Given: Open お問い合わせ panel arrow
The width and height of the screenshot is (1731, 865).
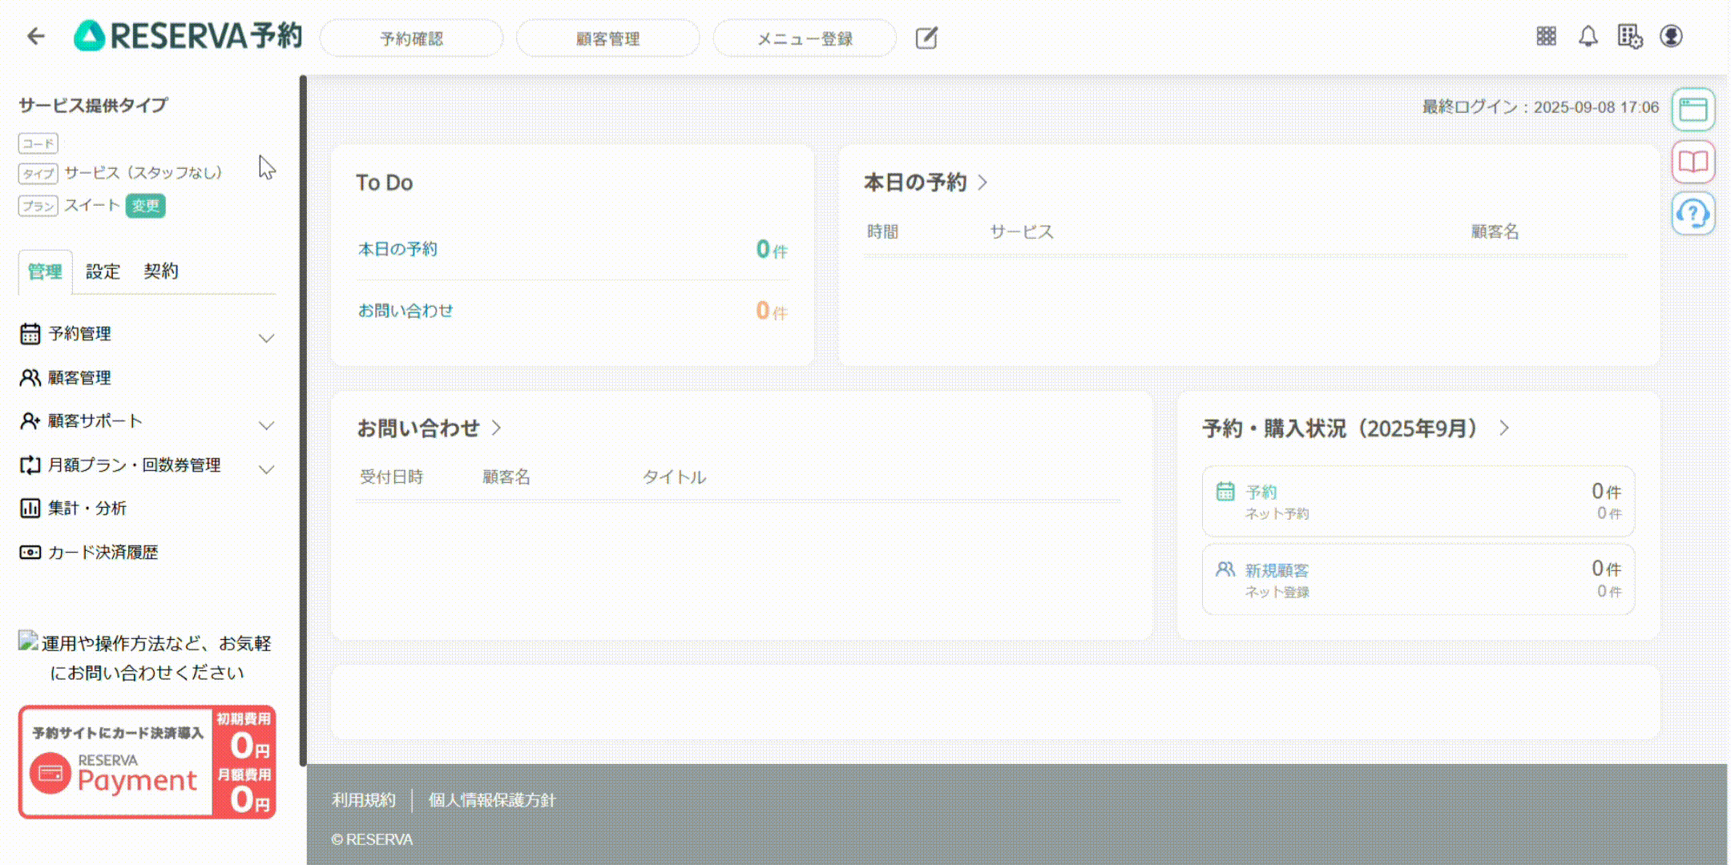Looking at the screenshot, I should [x=496, y=428].
